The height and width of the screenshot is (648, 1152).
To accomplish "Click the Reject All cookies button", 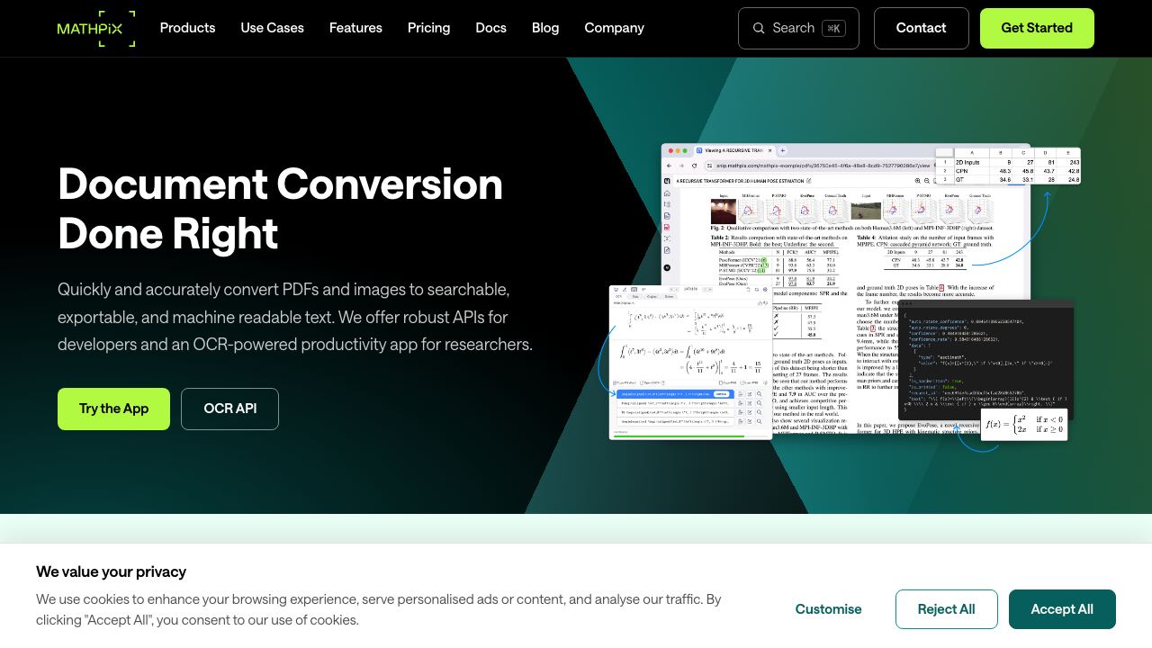I will tap(946, 609).
